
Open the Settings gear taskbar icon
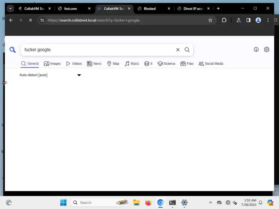pos(184,202)
